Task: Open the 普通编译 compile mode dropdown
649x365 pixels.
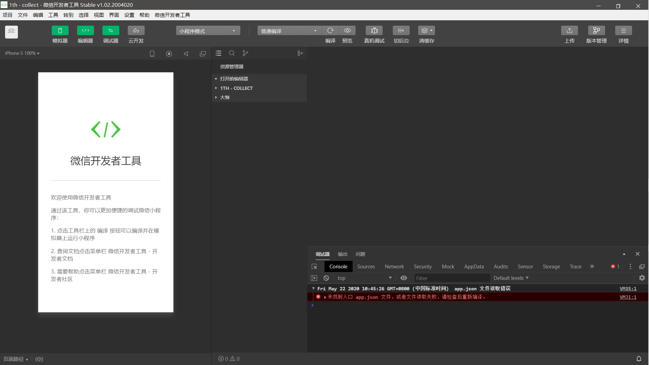Action: pyautogui.click(x=290, y=31)
